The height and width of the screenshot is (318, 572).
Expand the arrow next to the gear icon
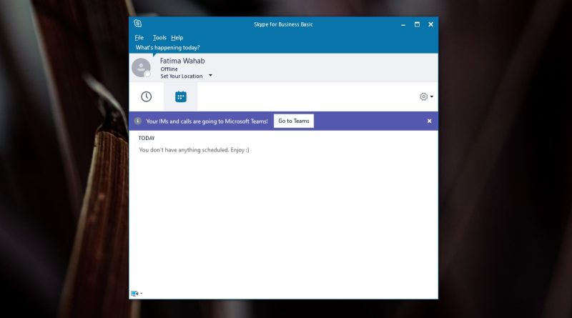click(432, 96)
